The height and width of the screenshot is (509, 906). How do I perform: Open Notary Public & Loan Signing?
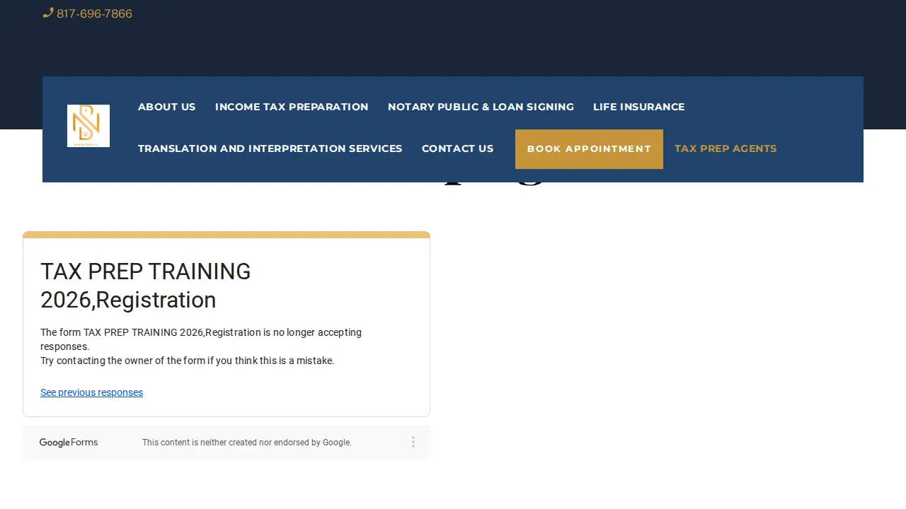pyautogui.click(x=481, y=107)
